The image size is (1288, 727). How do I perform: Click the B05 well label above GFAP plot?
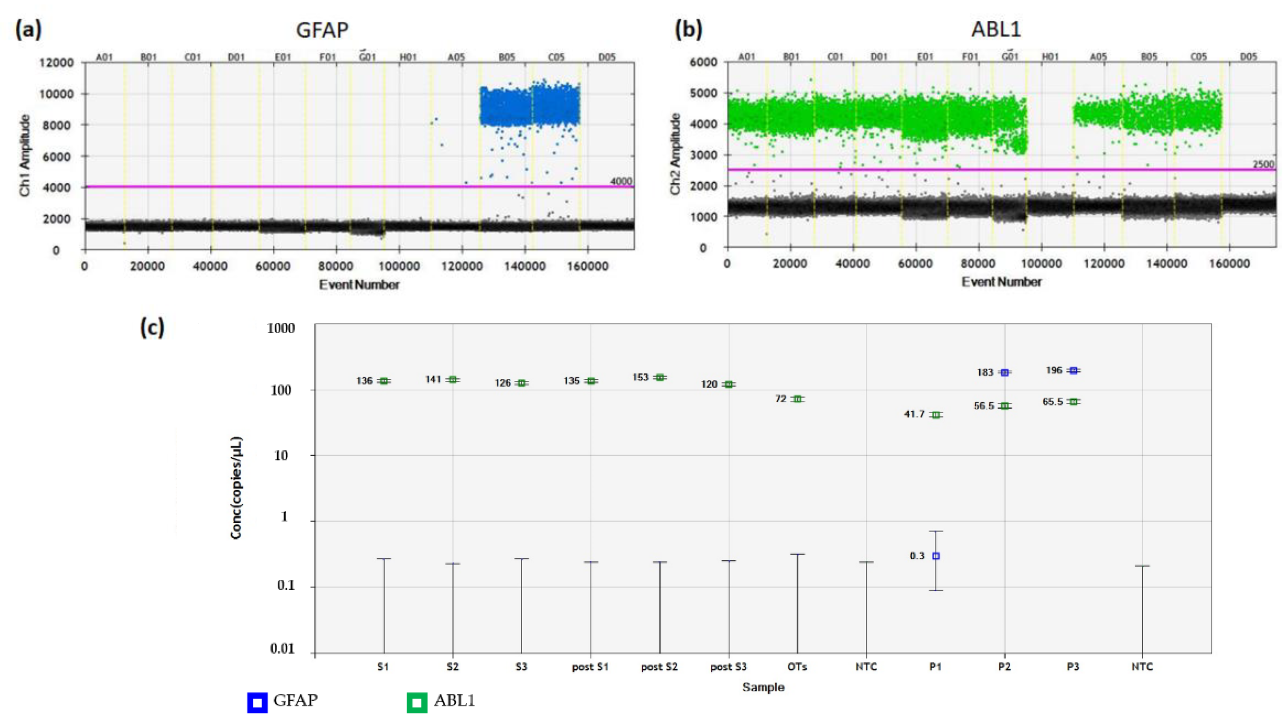click(x=506, y=57)
